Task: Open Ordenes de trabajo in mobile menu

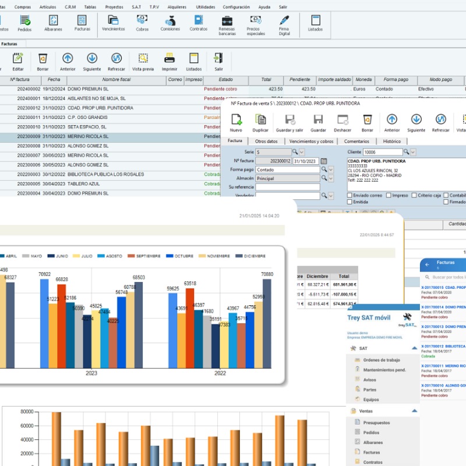Action: click(382, 360)
